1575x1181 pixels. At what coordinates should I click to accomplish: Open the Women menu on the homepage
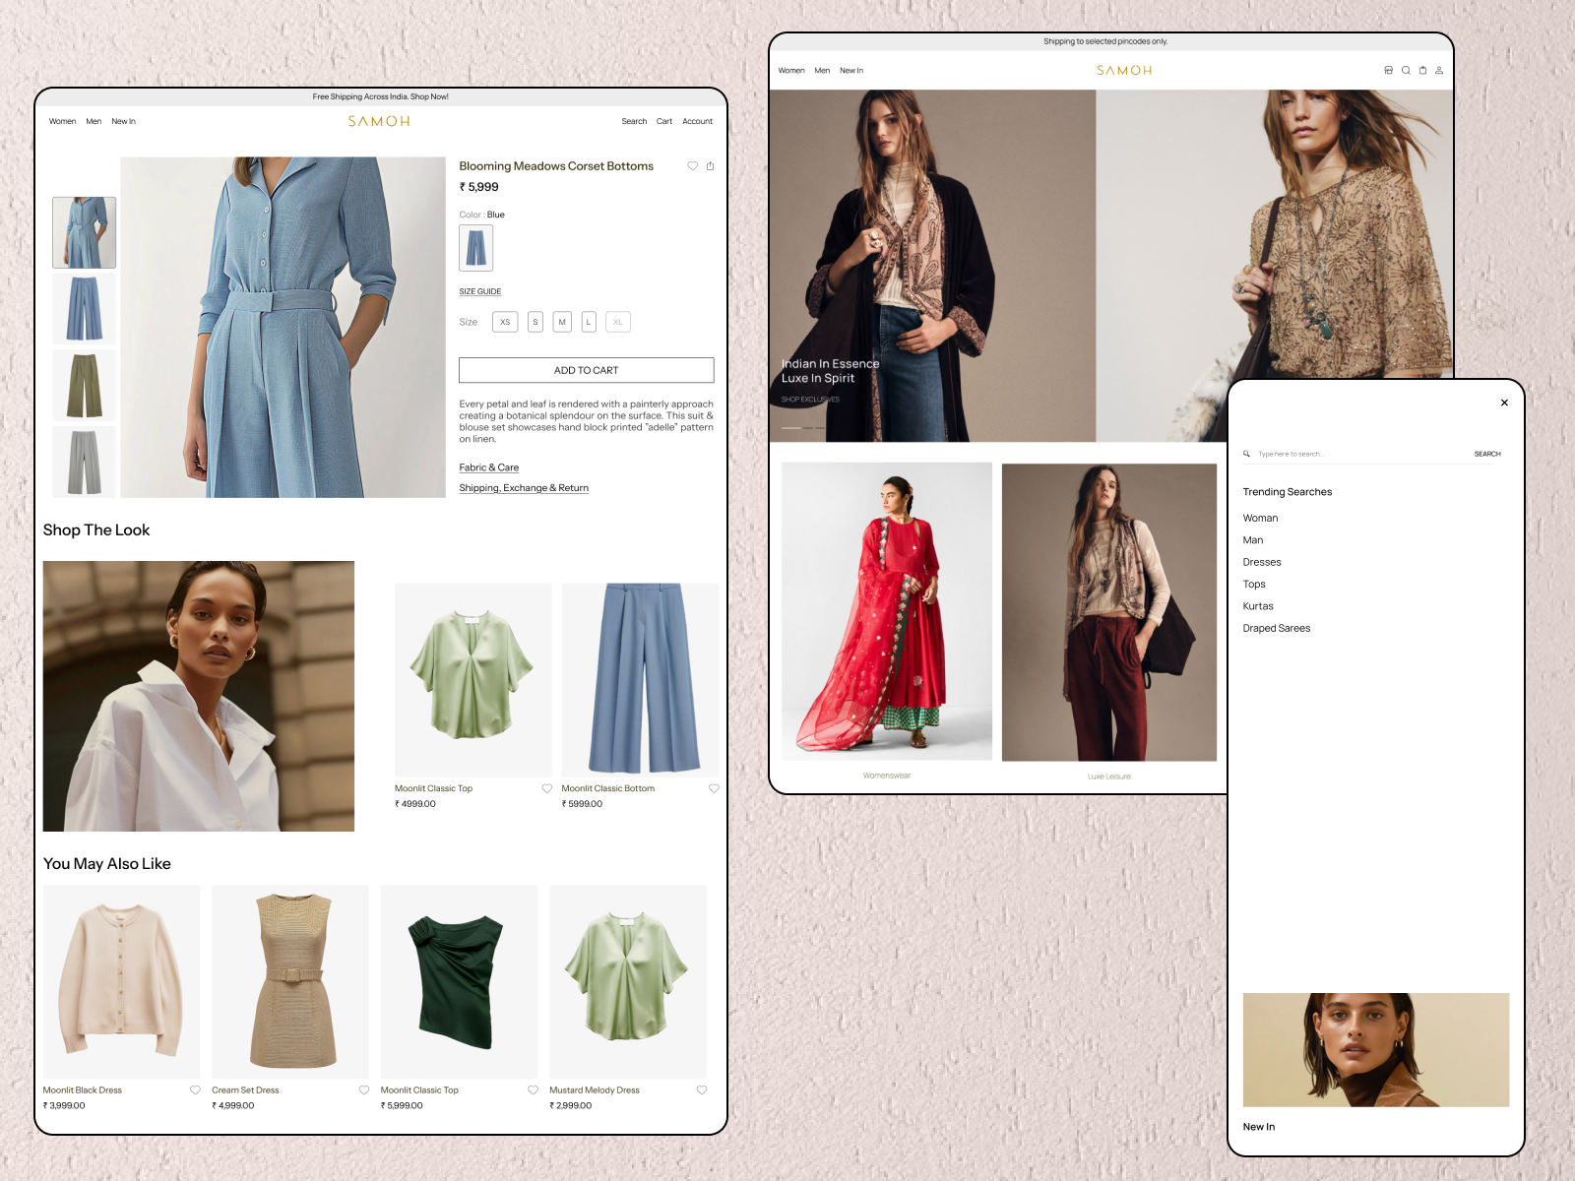pyautogui.click(x=791, y=70)
